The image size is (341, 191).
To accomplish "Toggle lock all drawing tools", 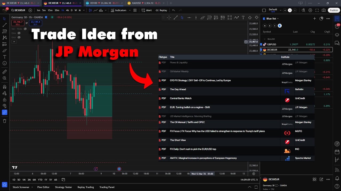I will point(5,99).
